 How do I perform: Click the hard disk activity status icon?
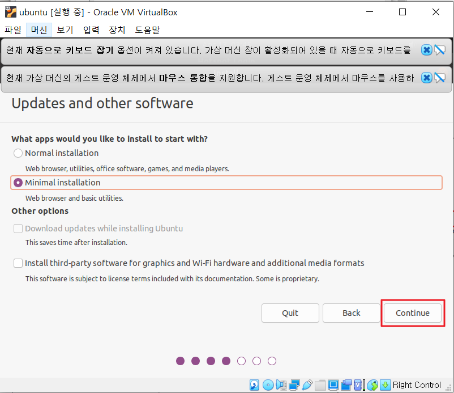point(254,385)
